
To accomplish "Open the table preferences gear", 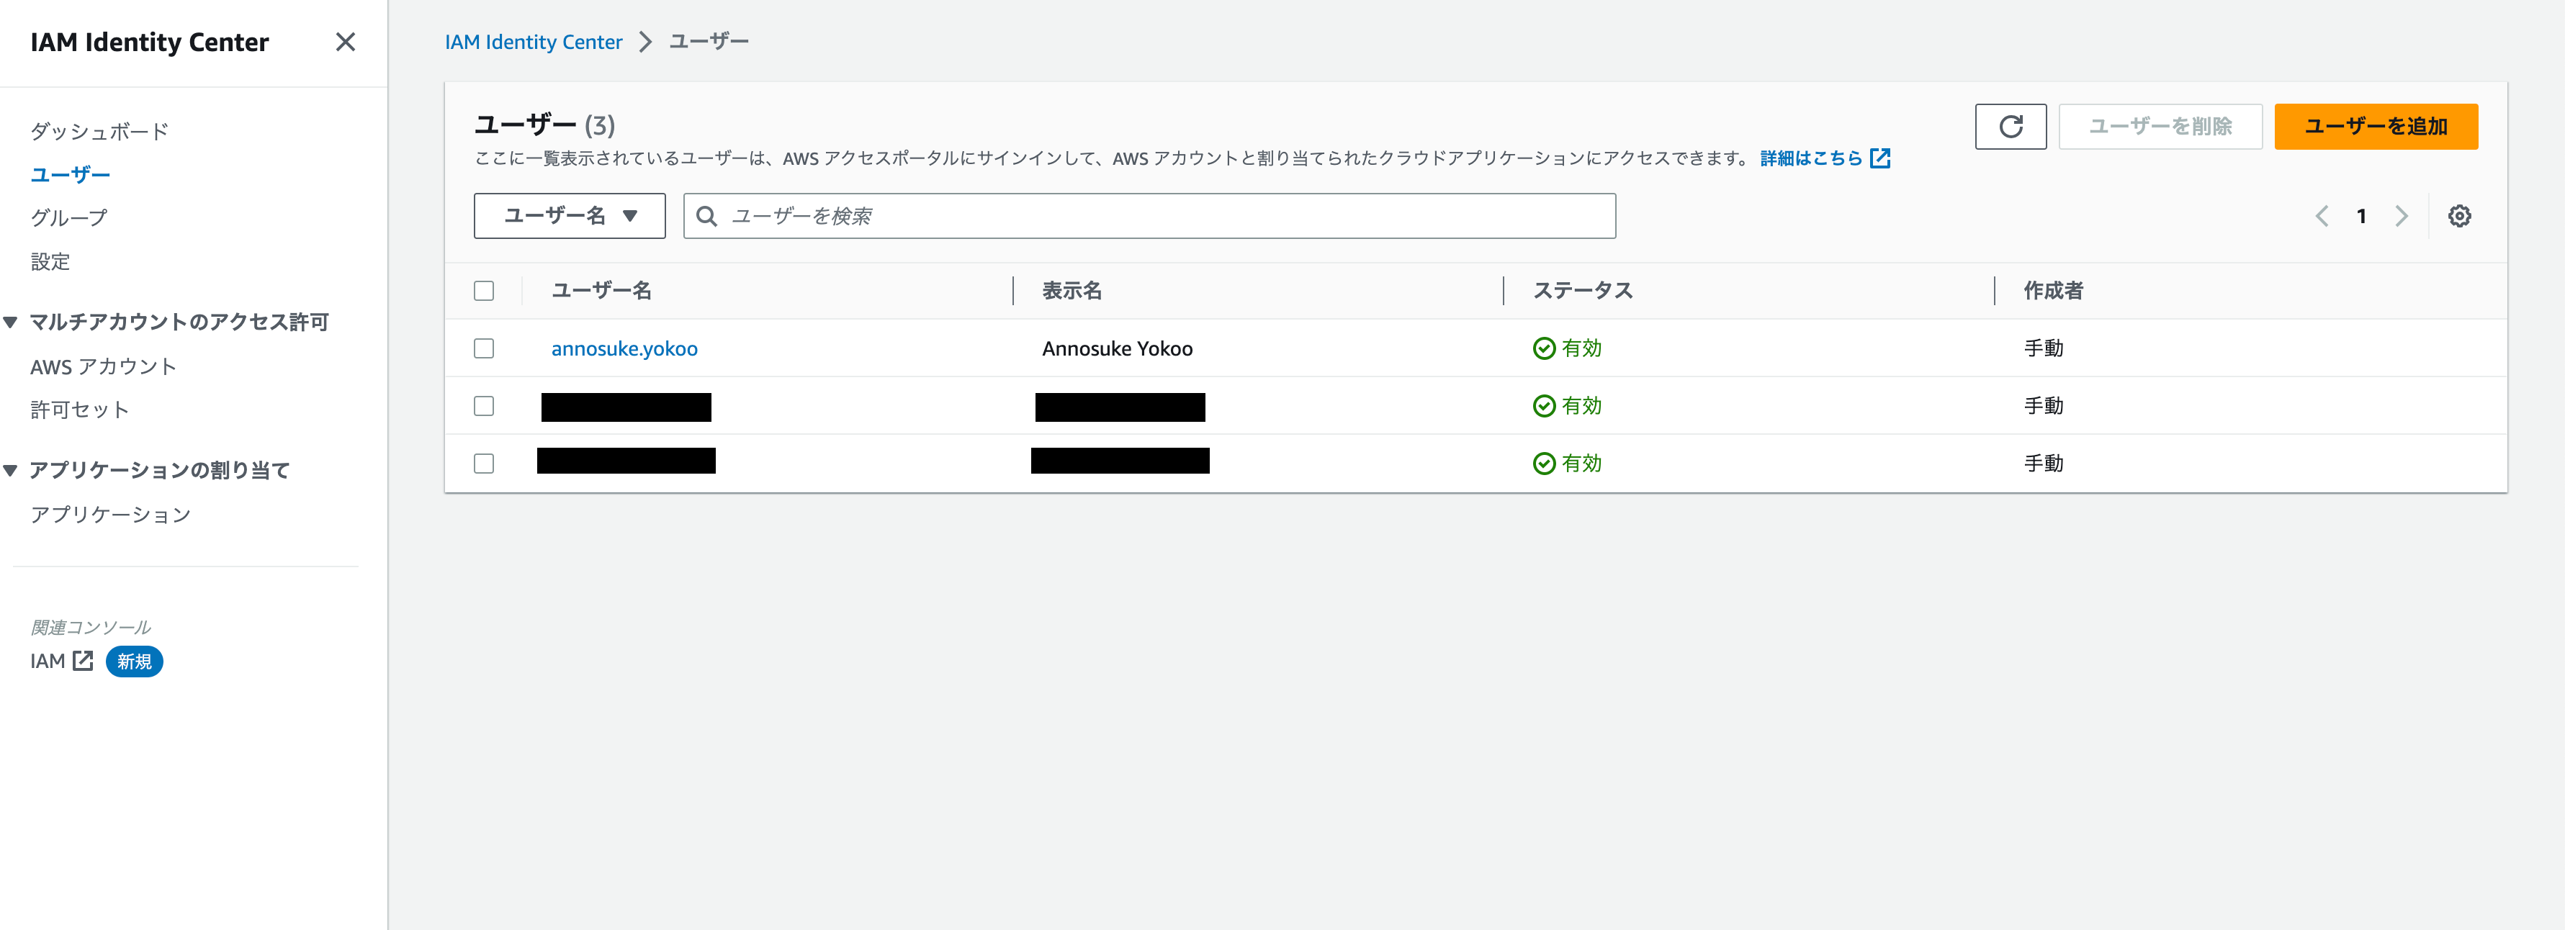I will [2461, 215].
